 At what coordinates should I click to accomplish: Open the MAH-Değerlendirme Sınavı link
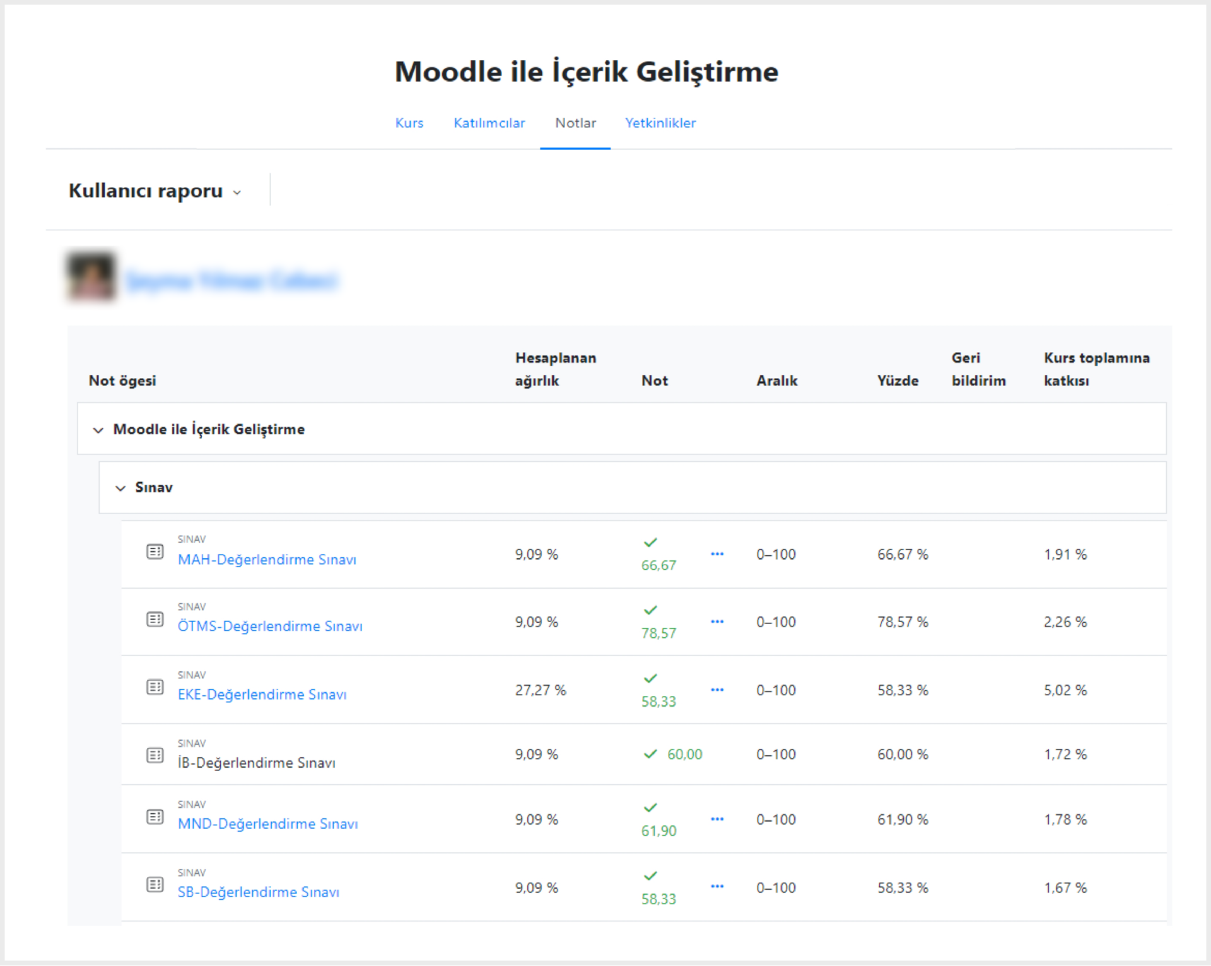pyautogui.click(x=267, y=560)
